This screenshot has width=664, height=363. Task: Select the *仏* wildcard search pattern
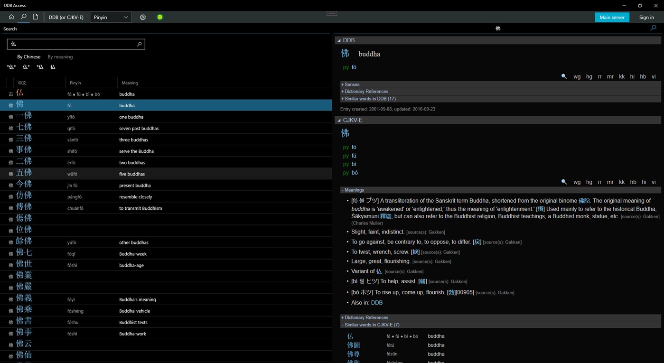[x=11, y=67]
